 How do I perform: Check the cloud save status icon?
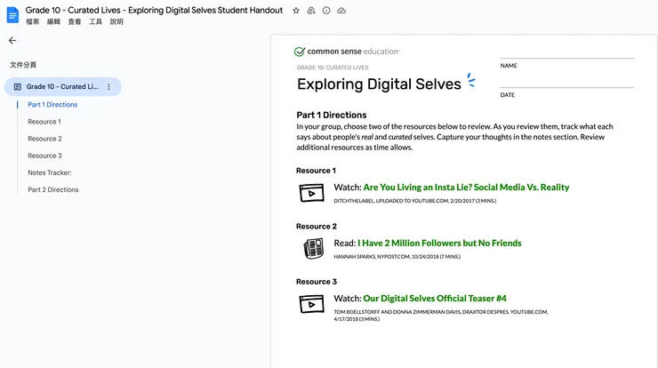tap(341, 11)
